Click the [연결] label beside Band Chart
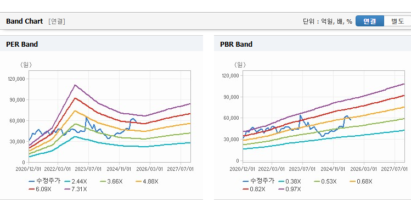 pos(57,21)
